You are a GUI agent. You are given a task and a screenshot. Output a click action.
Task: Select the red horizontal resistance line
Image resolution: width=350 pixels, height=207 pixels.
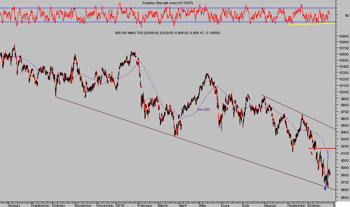[321, 148]
